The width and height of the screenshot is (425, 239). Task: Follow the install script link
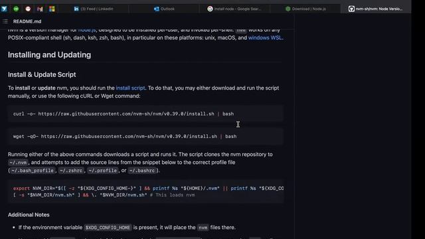point(130,88)
